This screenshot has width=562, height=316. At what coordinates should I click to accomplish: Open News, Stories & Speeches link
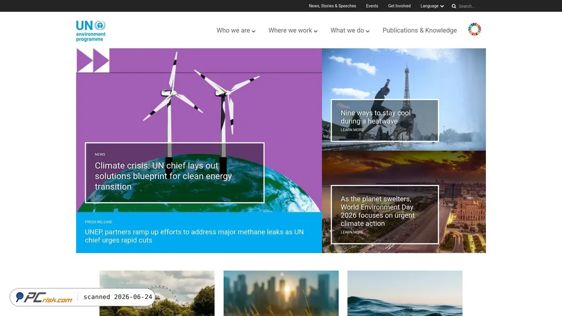332,6
